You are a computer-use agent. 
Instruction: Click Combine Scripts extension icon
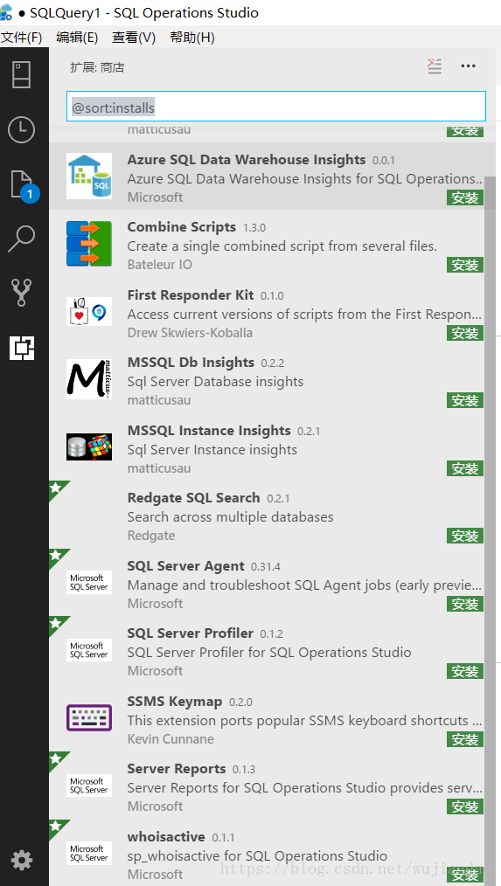(x=89, y=244)
